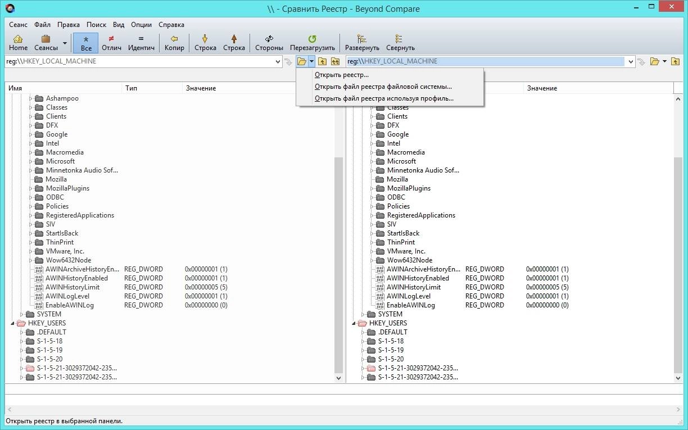Viewport: 688px width, 430px height.
Task: Click the left pane Значение column header
Action: click(x=258, y=88)
